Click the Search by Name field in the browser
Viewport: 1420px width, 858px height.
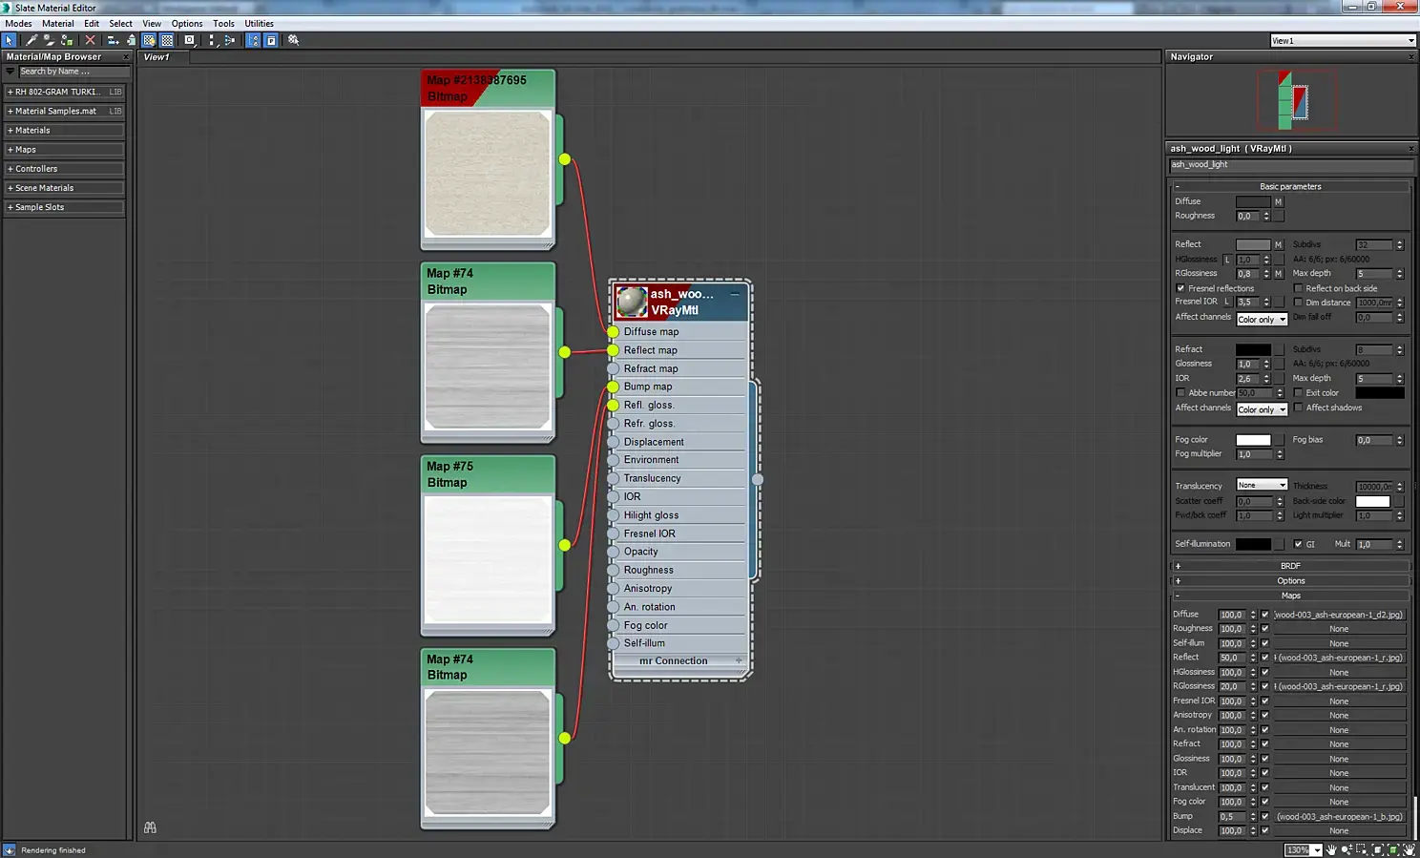point(73,72)
